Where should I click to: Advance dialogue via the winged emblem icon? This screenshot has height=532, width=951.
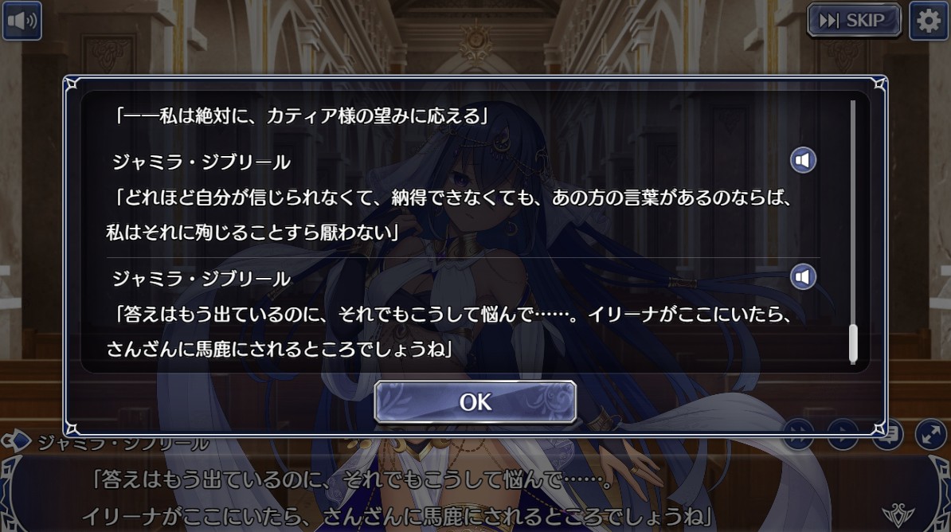tap(898, 514)
